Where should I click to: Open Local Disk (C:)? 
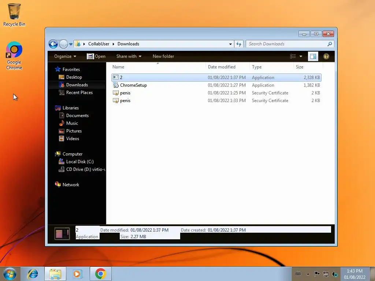pyautogui.click(x=80, y=162)
